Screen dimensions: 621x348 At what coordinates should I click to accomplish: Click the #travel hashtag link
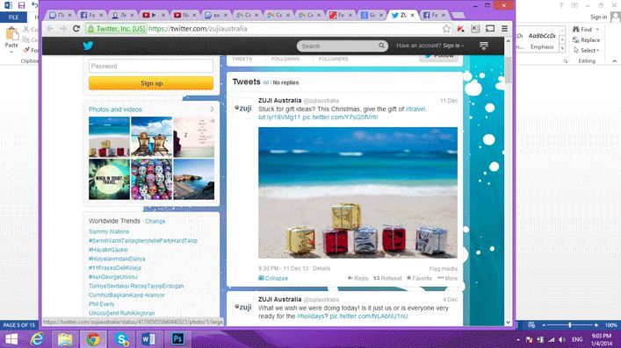(x=415, y=109)
